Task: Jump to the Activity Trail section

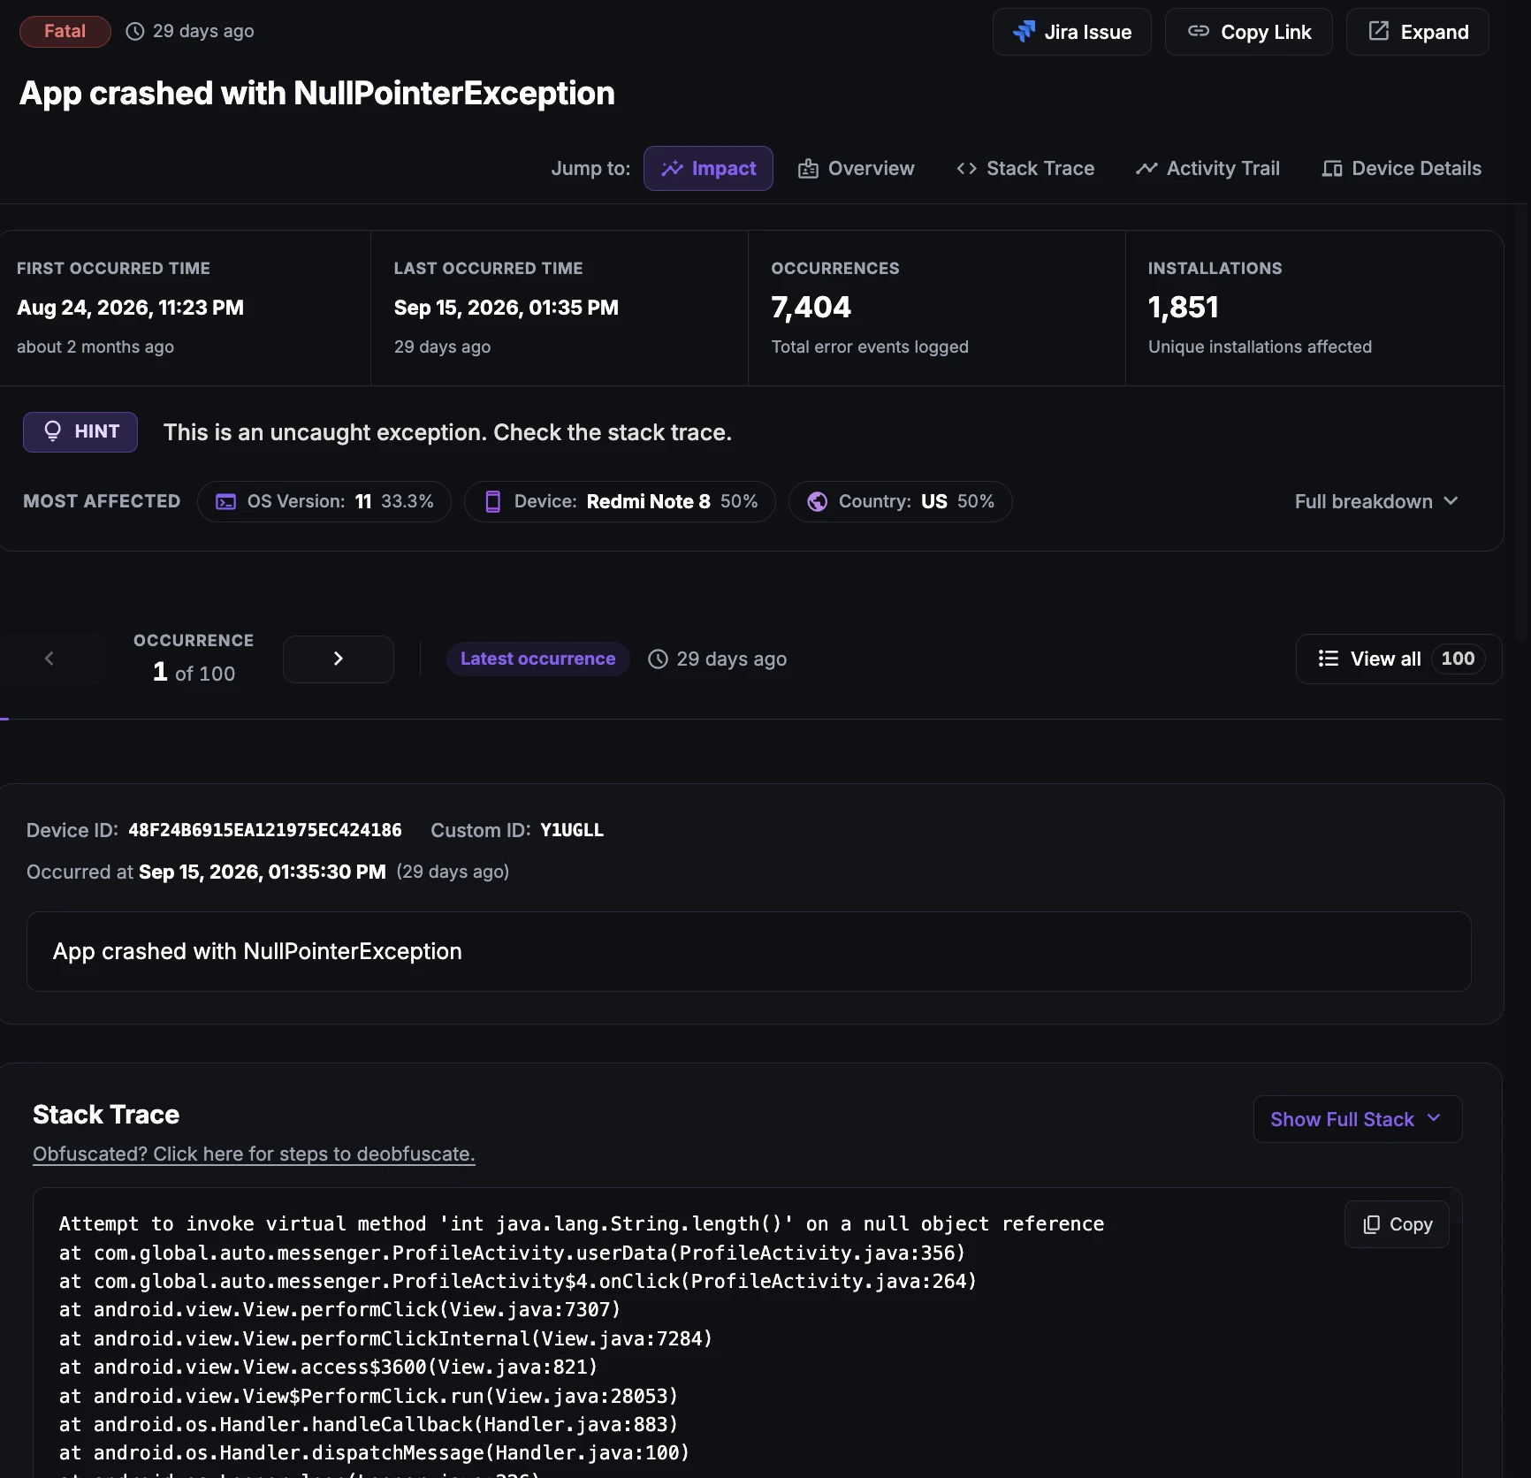Action: (1207, 168)
